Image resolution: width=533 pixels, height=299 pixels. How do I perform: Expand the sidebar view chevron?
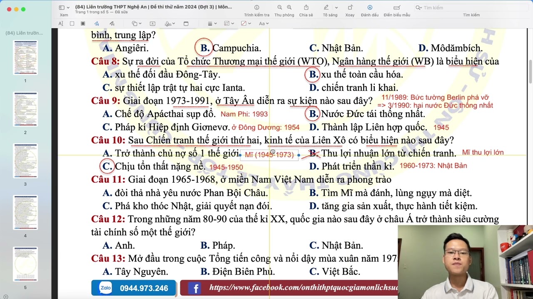coord(68,7)
